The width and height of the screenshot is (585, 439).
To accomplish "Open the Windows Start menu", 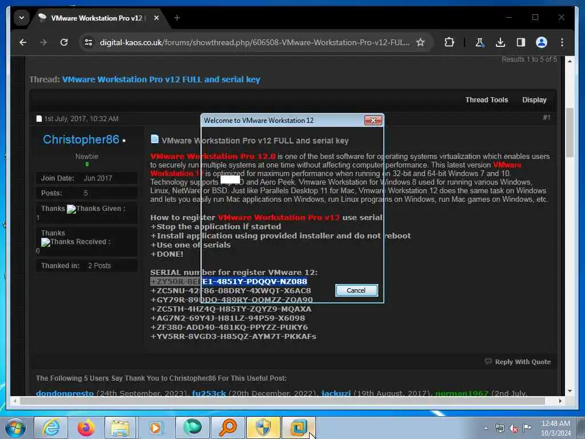I will [15, 428].
